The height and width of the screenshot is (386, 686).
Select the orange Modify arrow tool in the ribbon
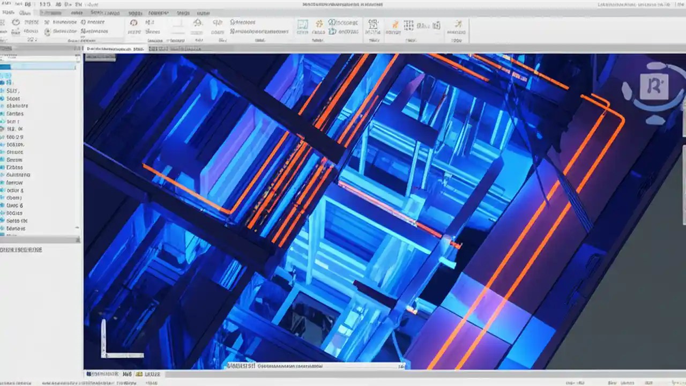click(x=395, y=24)
